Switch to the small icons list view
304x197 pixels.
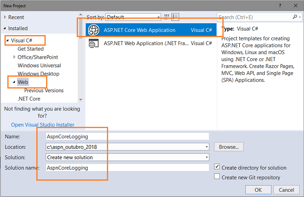175,17
